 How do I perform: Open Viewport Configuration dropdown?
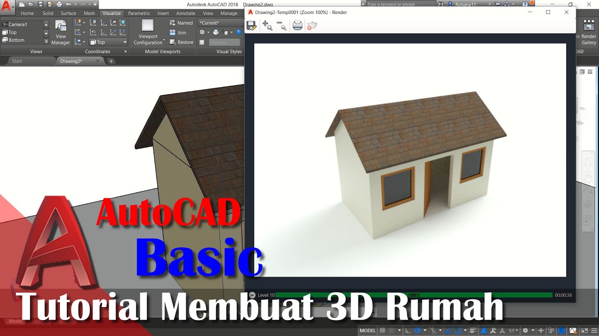click(x=148, y=32)
